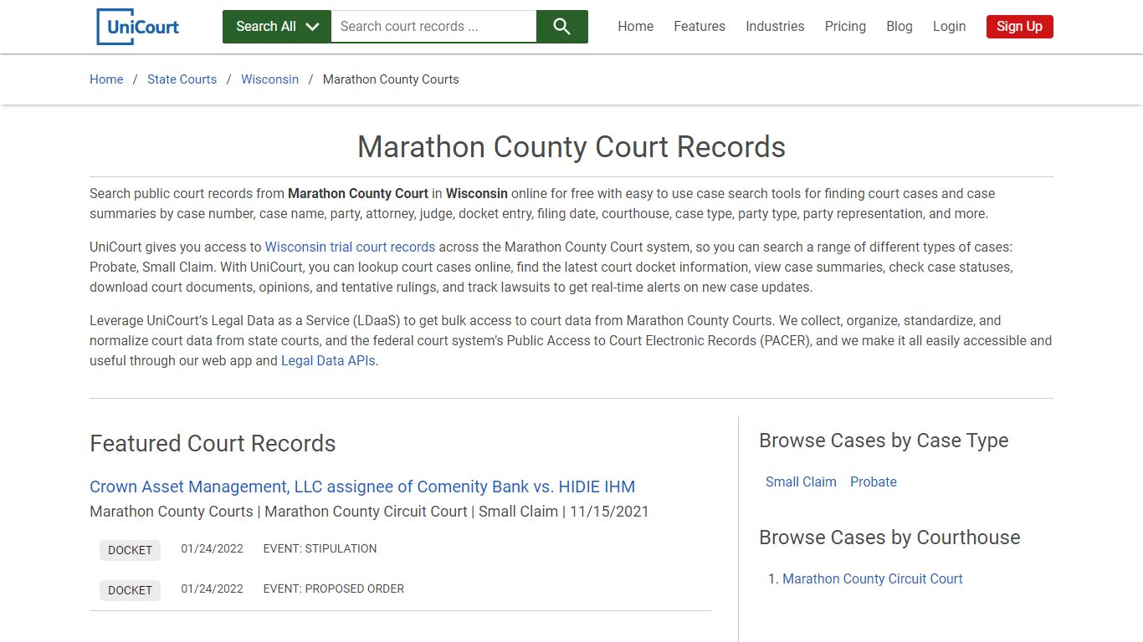
Task: Click the Home breadcrumb link
Action: 106,79
